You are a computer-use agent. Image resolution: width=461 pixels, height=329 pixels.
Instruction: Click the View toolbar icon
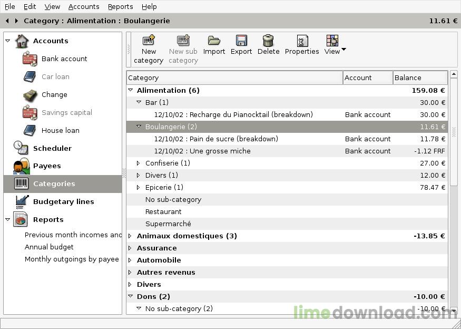coord(332,40)
